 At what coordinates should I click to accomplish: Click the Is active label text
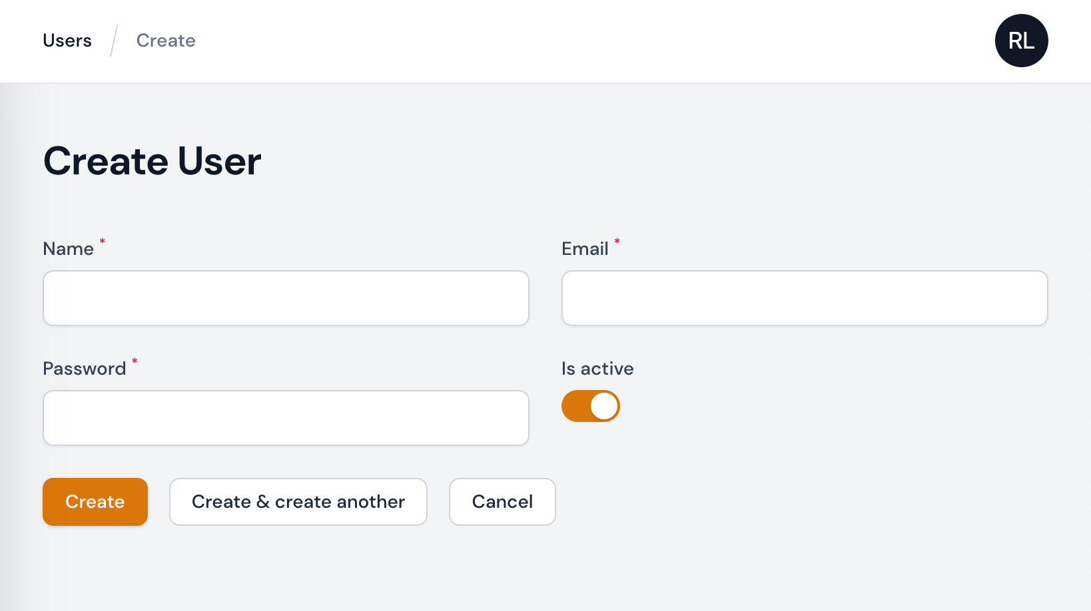[x=597, y=369]
